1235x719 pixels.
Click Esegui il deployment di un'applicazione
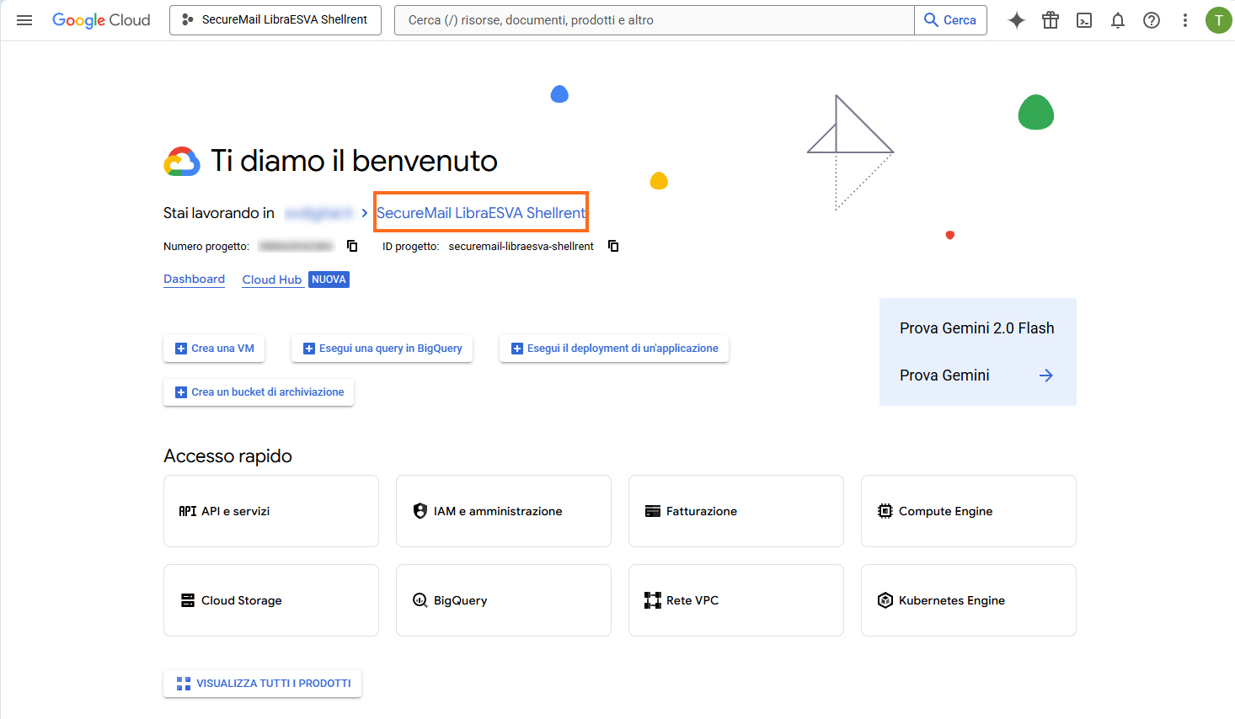point(614,349)
